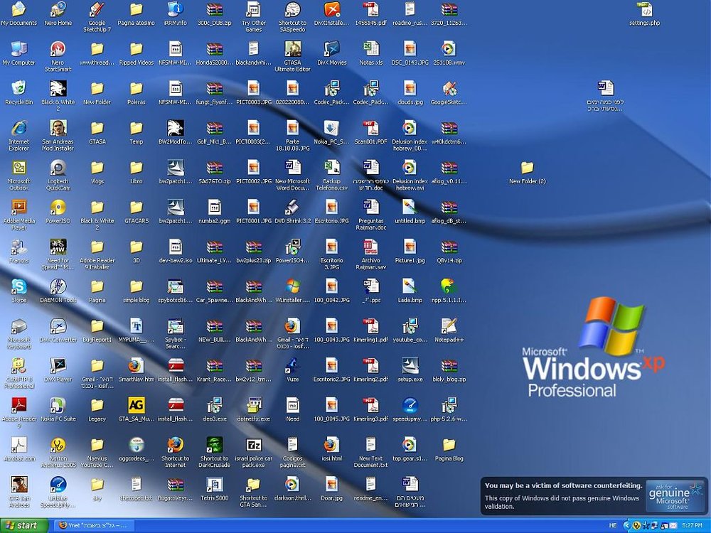
Task: Click the DVD Shrink 3.2 icon
Action: point(292,207)
